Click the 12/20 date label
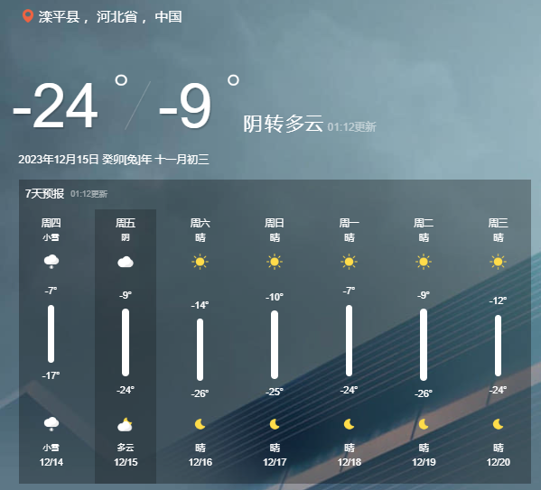This screenshot has height=490, width=541. point(499,462)
